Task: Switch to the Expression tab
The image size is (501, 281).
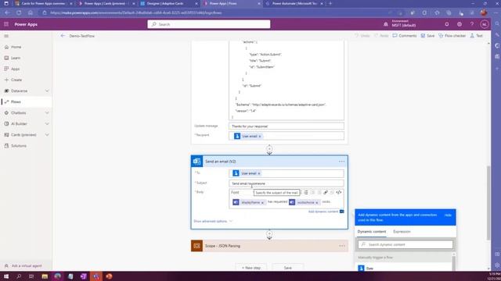Action: click(402, 232)
